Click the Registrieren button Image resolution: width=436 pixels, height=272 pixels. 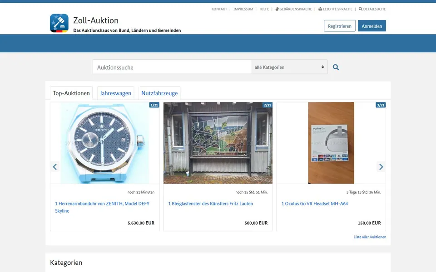click(340, 26)
